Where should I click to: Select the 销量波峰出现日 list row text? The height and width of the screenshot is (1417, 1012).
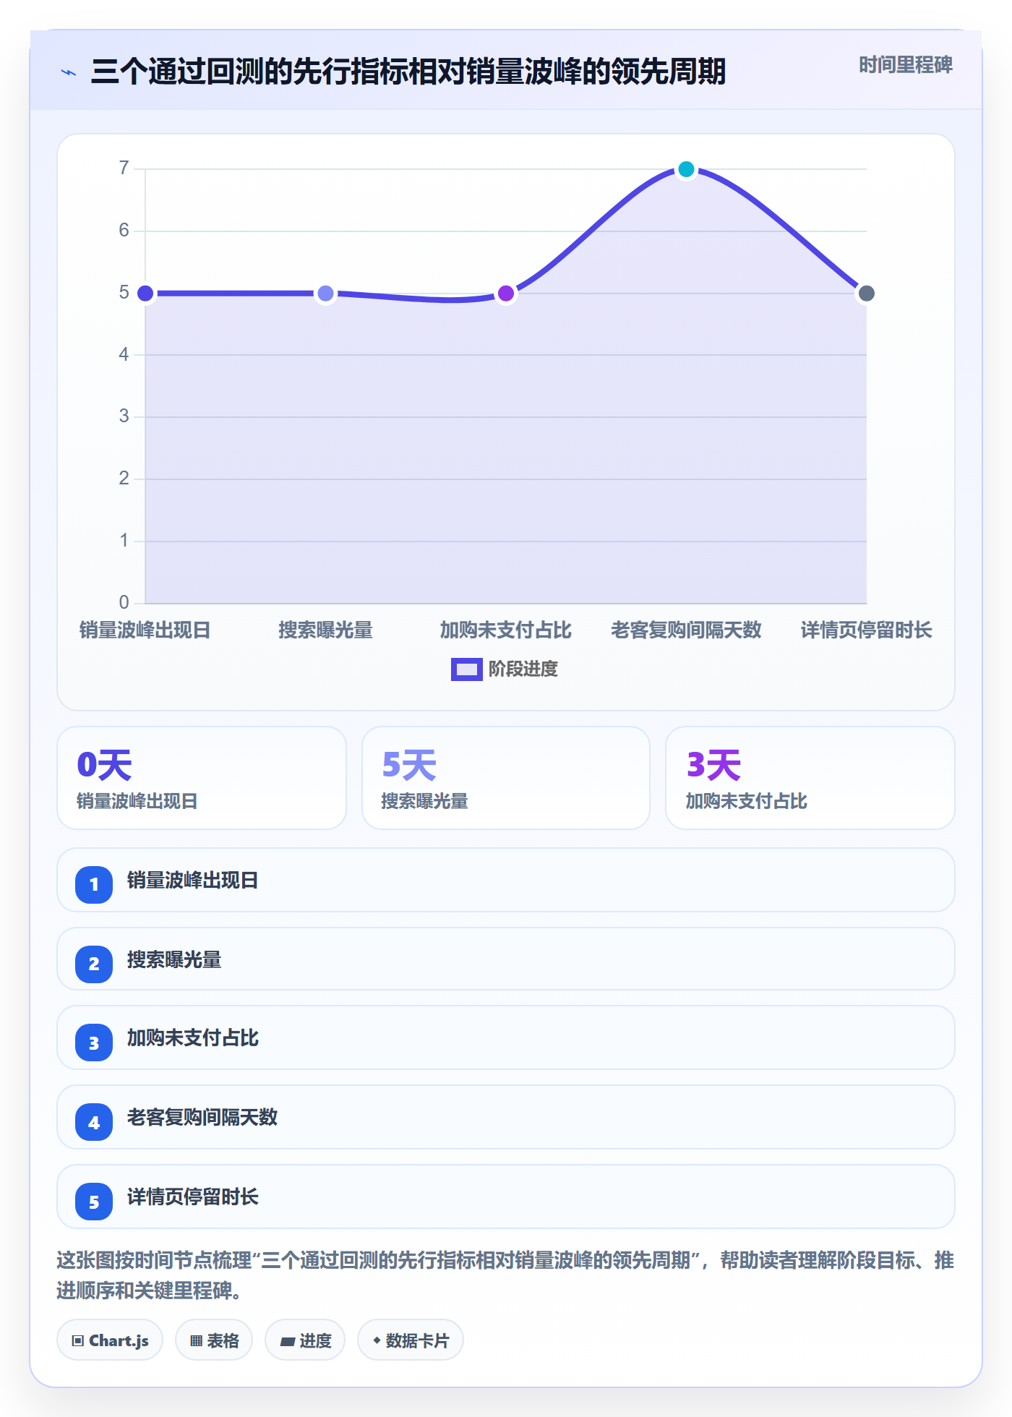(x=193, y=881)
